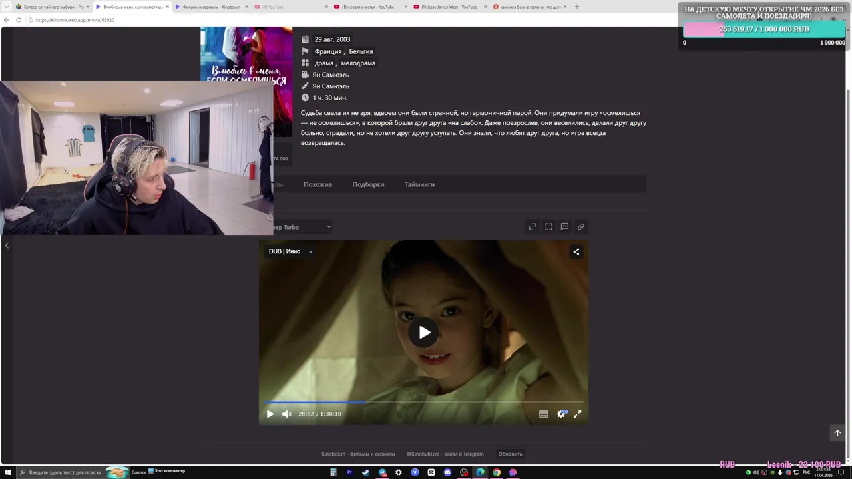Click the РУС language indicator in the tray

[806, 472]
